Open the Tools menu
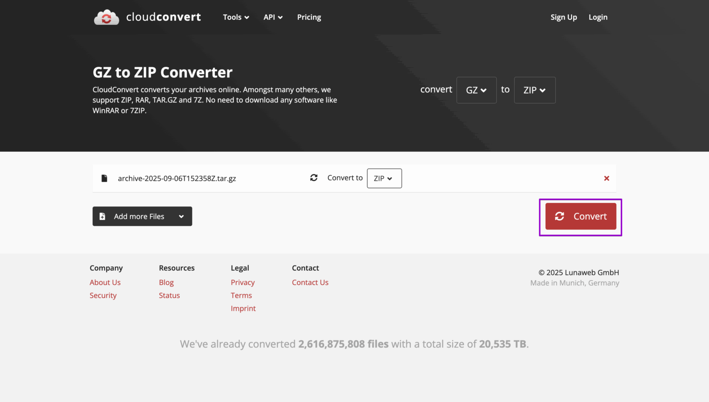The width and height of the screenshot is (709, 402). click(236, 18)
